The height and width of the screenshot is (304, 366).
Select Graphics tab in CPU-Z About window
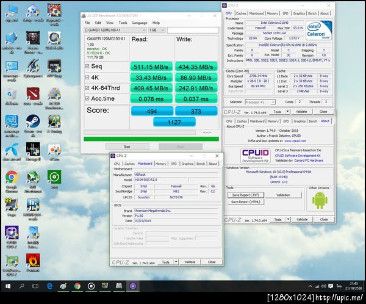[x=300, y=121]
